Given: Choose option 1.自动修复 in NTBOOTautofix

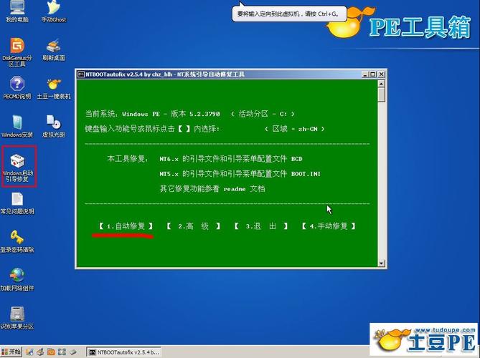Looking at the screenshot, I should click(126, 226).
